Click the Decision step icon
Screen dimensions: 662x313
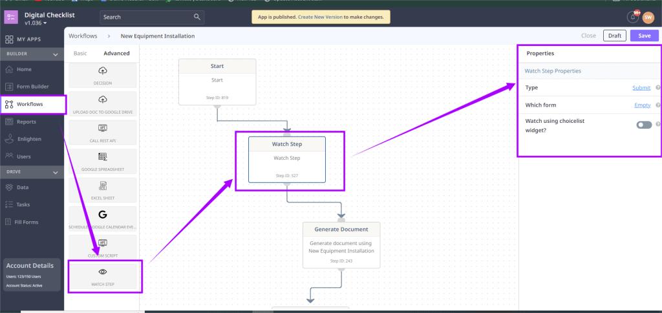pyautogui.click(x=102, y=70)
